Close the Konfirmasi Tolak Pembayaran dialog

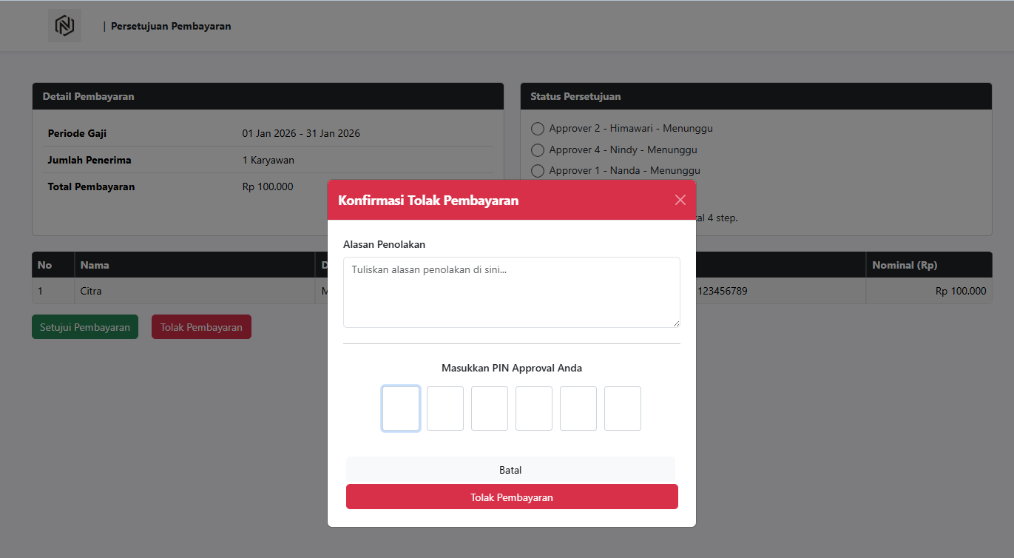coord(680,200)
